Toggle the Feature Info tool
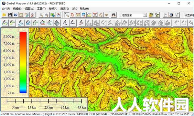Viewport: 194px width, 116px height. 84,15
